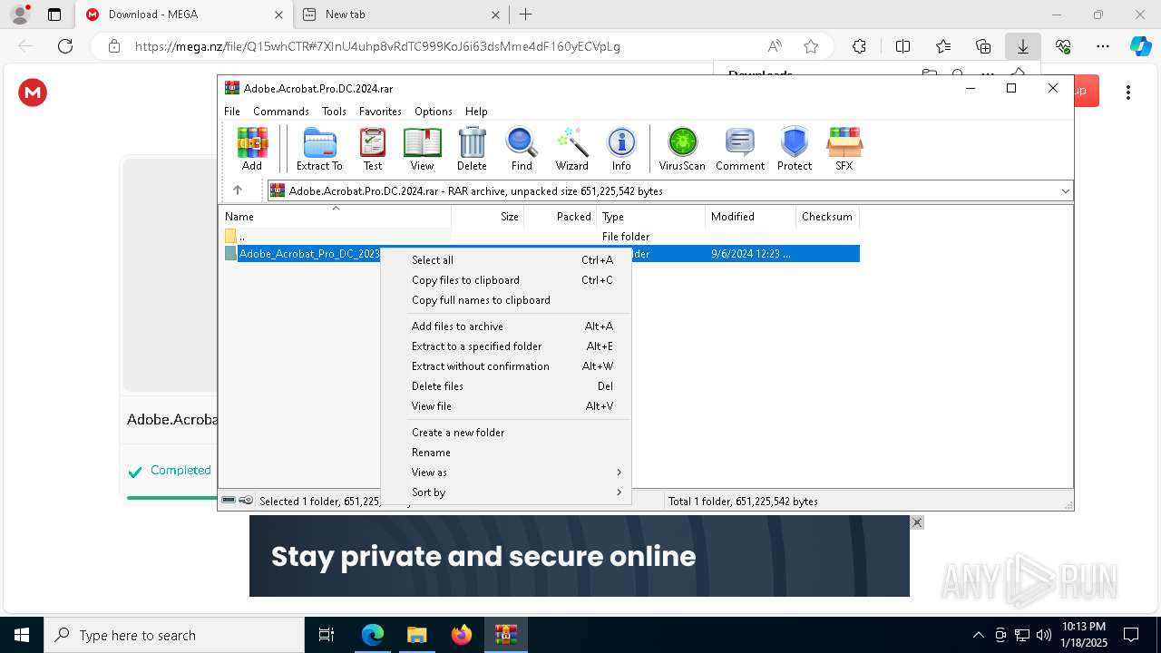
Task: Click the Protect shield icon
Action: [795, 149]
